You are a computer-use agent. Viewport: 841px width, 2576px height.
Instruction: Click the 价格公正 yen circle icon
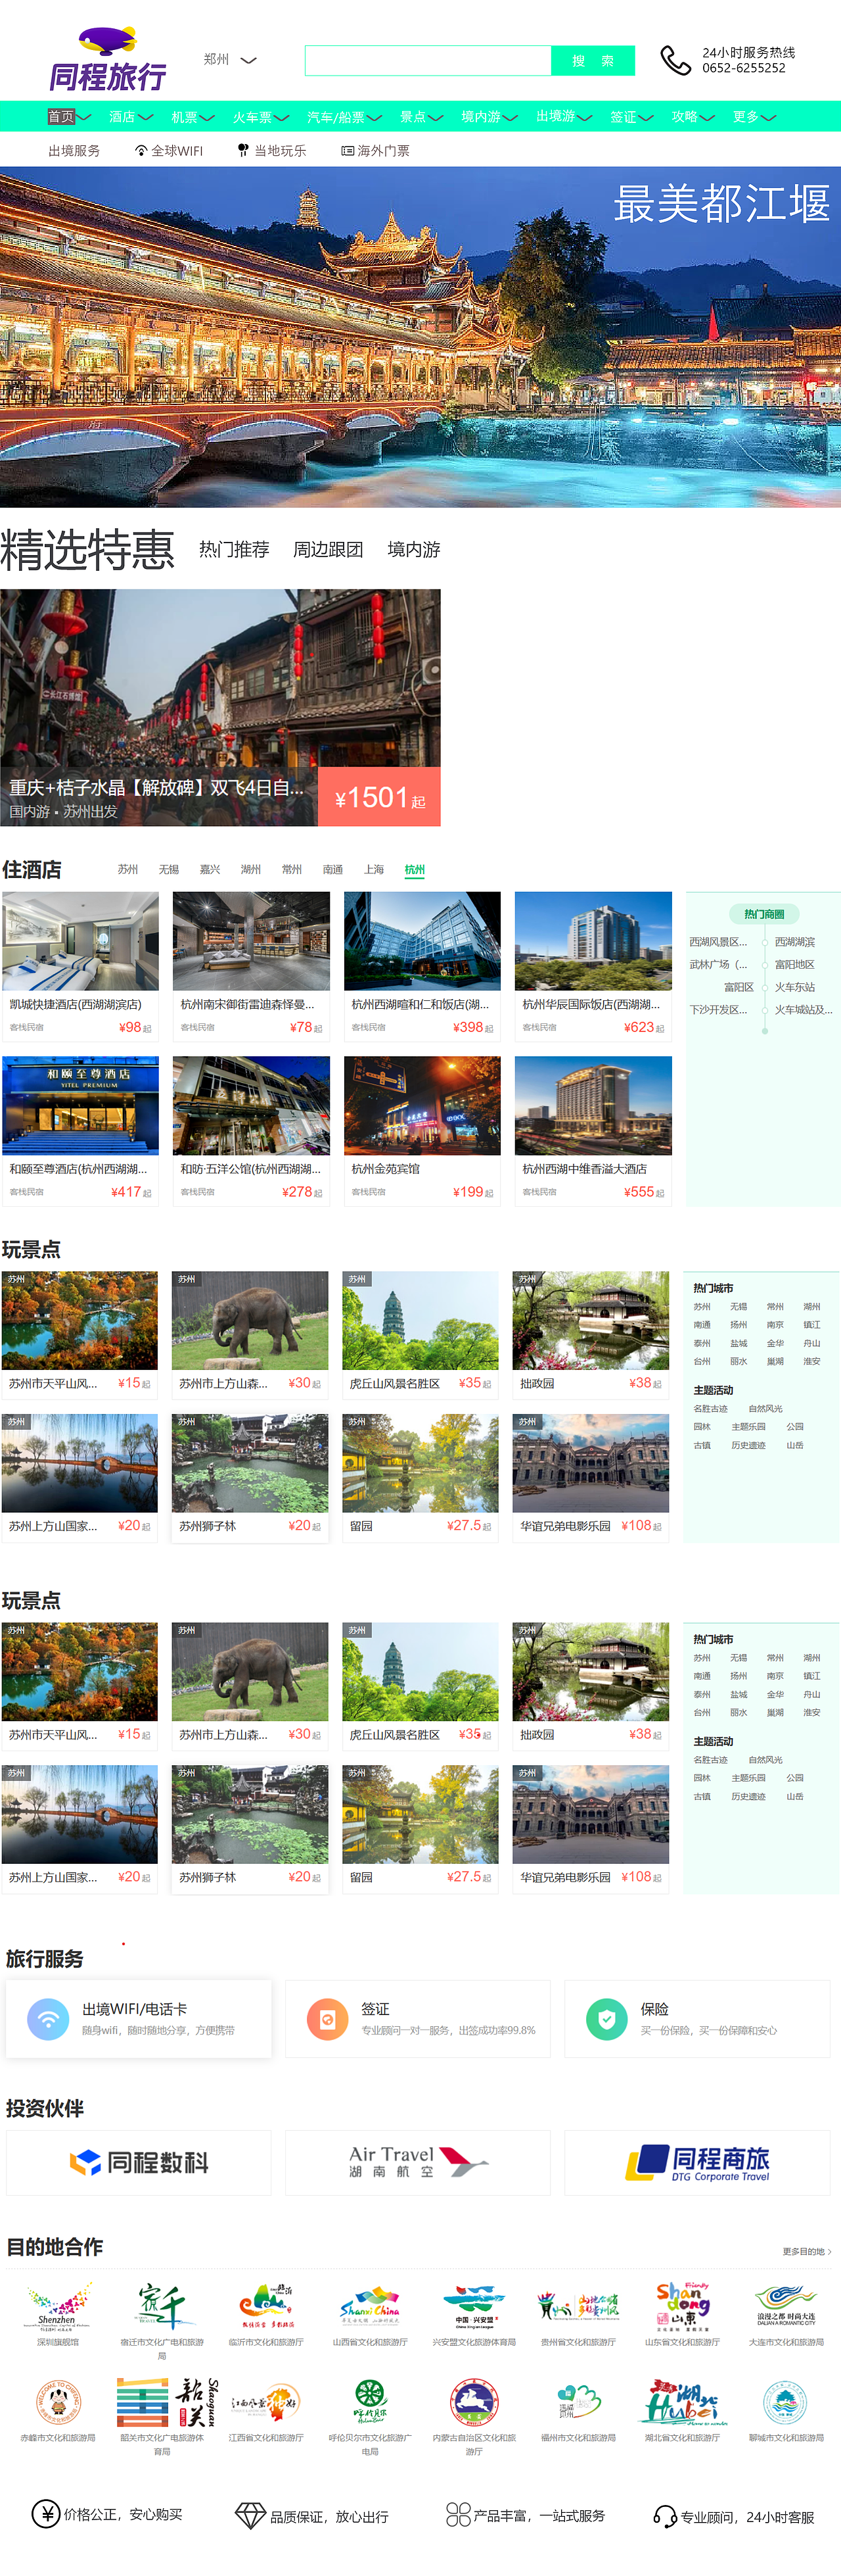[x=45, y=2513]
